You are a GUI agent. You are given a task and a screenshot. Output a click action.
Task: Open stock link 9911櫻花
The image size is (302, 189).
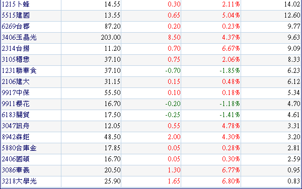16,104
